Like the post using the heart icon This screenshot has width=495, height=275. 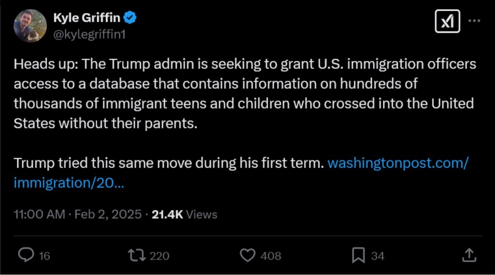click(x=248, y=255)
